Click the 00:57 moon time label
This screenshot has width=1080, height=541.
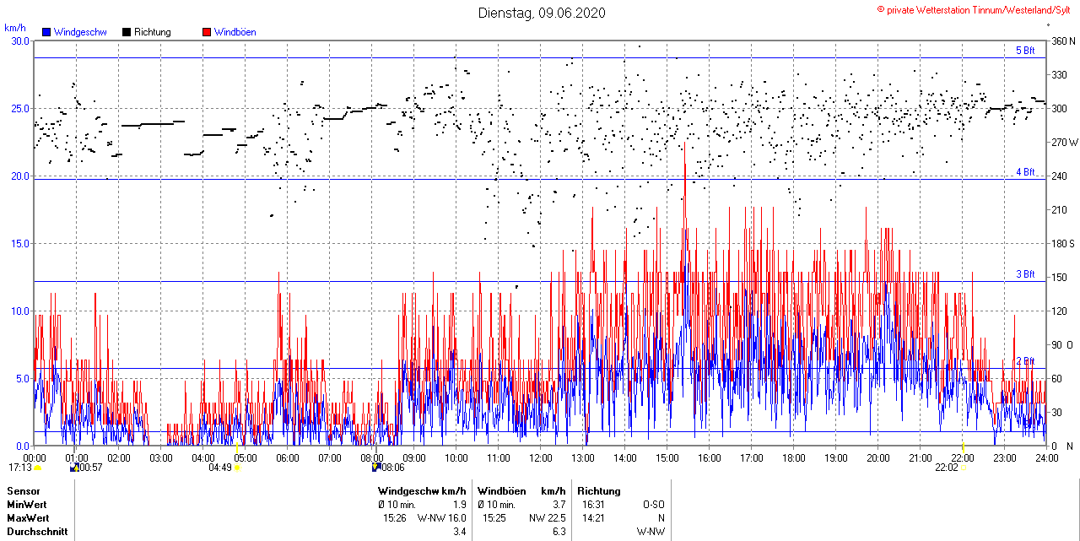pyautogui.click(x=90, y=467)
